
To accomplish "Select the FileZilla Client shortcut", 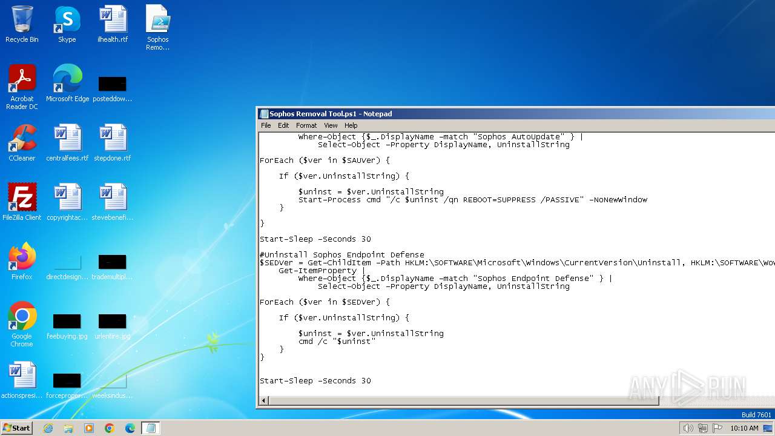I will (x=22, y=202).
